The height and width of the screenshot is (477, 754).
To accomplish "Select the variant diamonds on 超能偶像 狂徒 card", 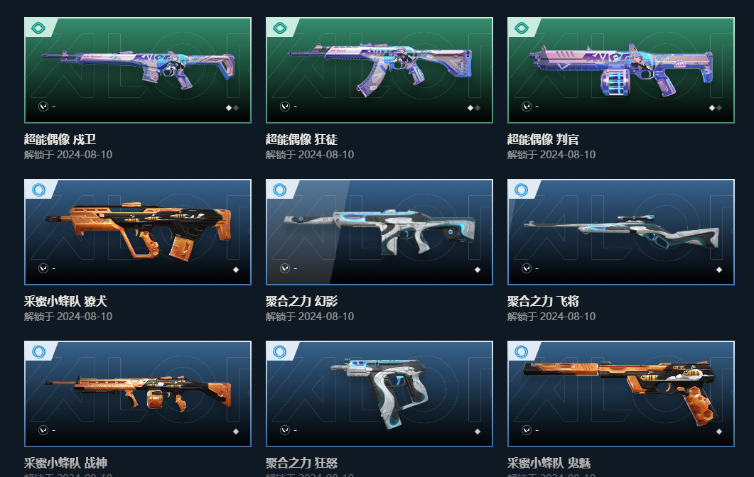I will click(x=474, y=108).
